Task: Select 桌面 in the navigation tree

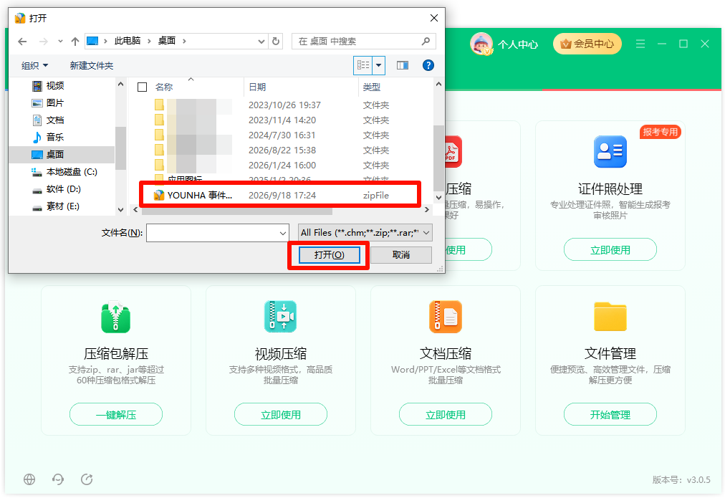Action: tap(62, 155)
